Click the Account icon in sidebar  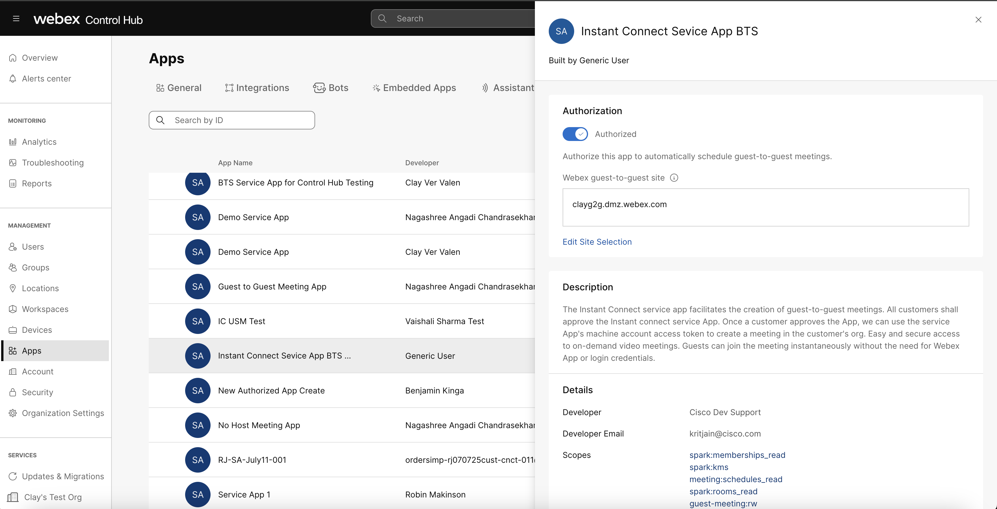[x=13, y=371]
